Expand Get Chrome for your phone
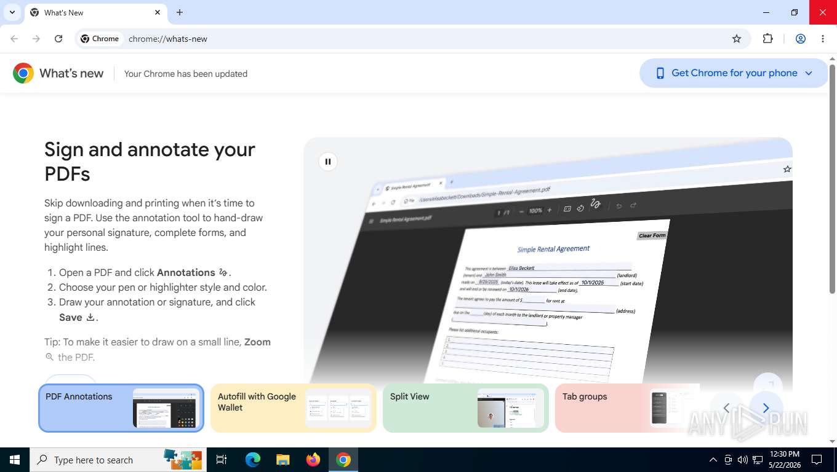The width and height of the screenshot is (837, 472). coord(734,73)
